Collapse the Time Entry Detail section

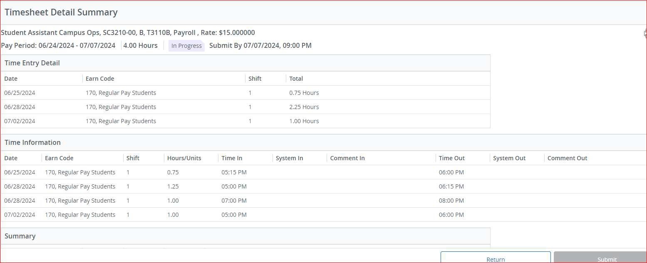[32, 63]
